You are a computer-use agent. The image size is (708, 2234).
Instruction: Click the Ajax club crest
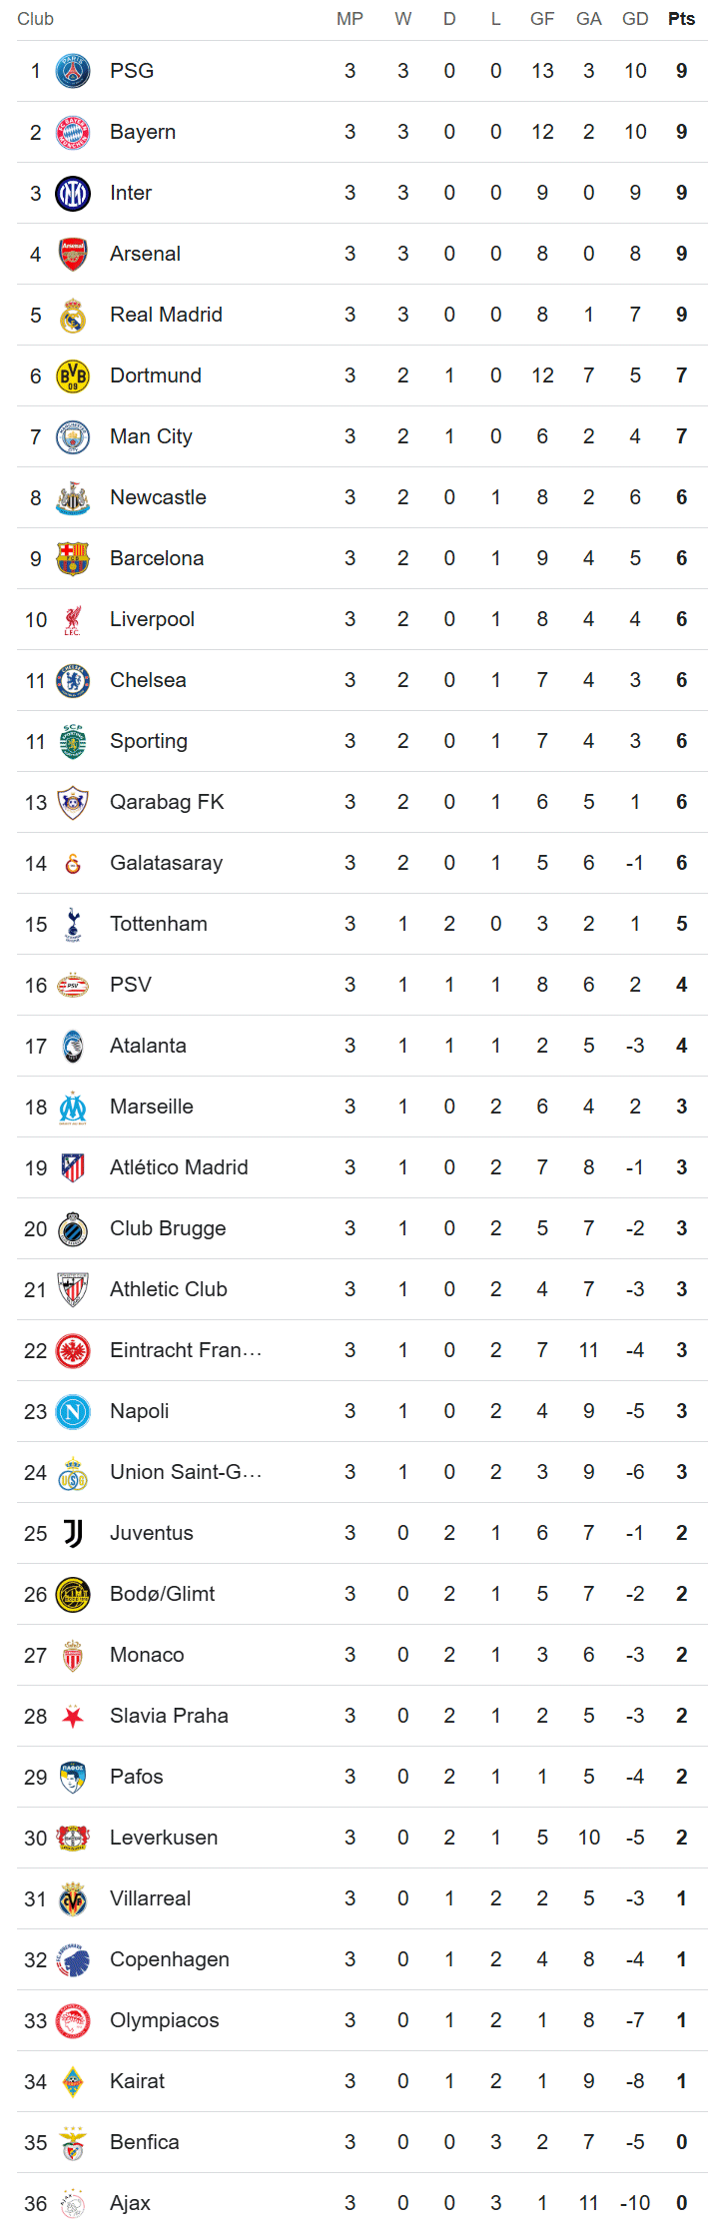73,2203
